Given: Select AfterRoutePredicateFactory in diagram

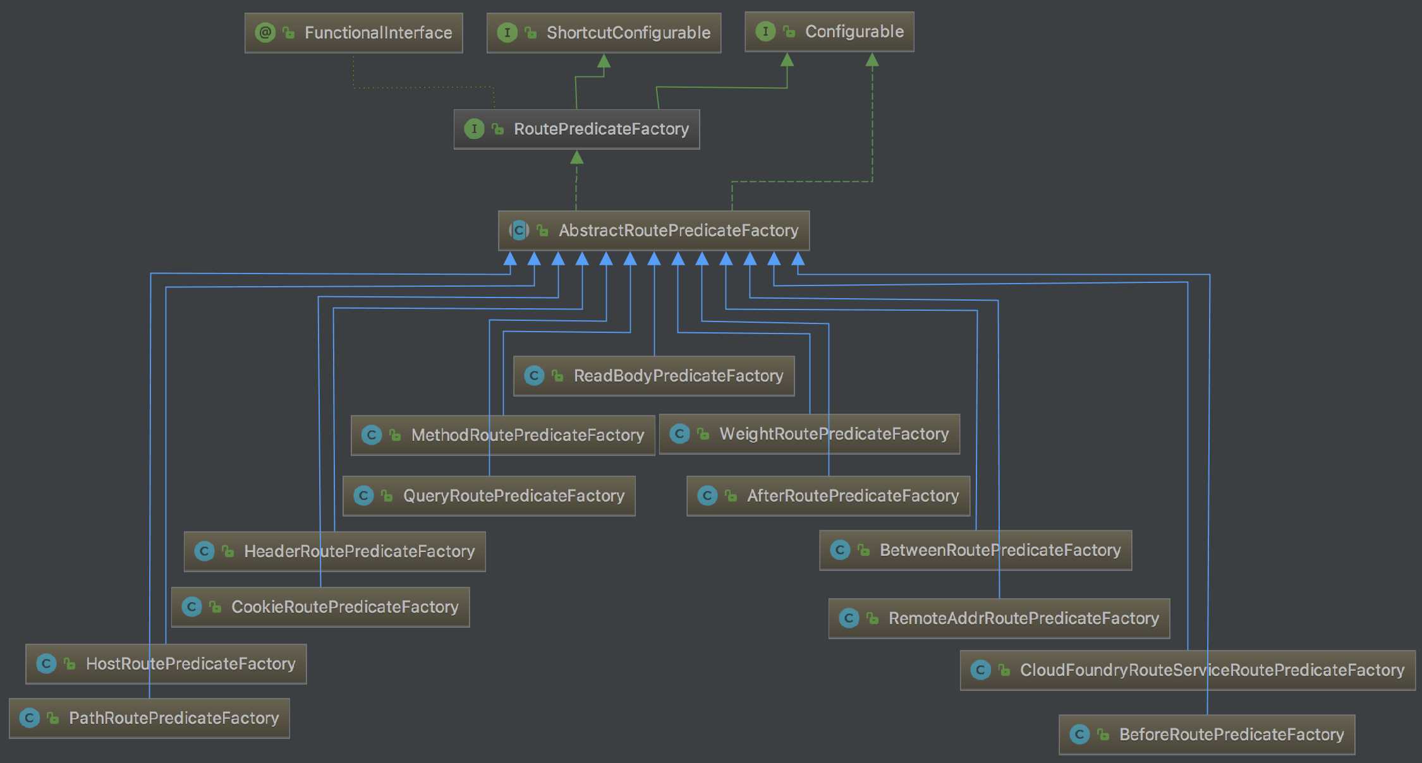Looking at the screenshot, I should (x=827, y=495).
